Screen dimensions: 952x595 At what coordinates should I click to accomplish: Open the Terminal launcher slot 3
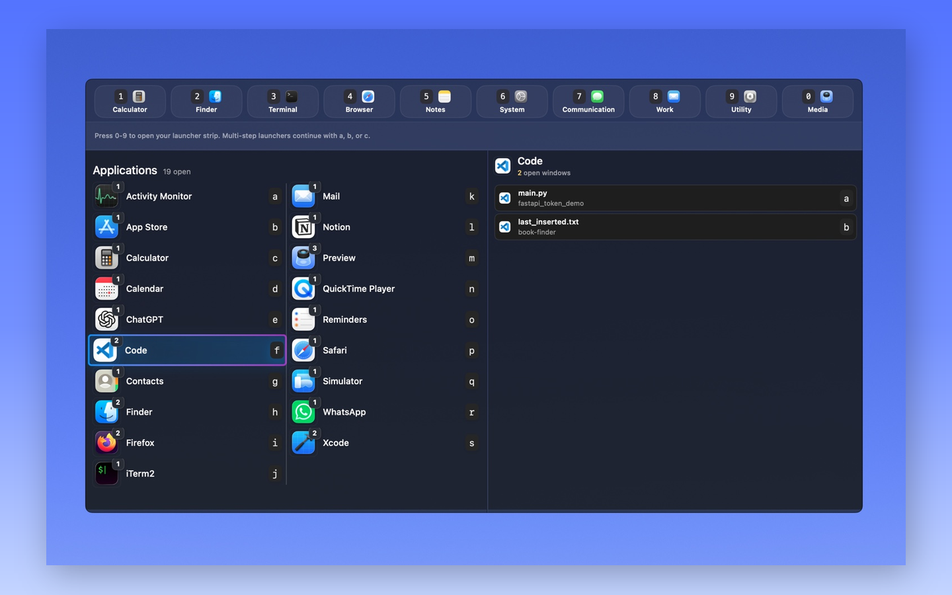(283, 102)
